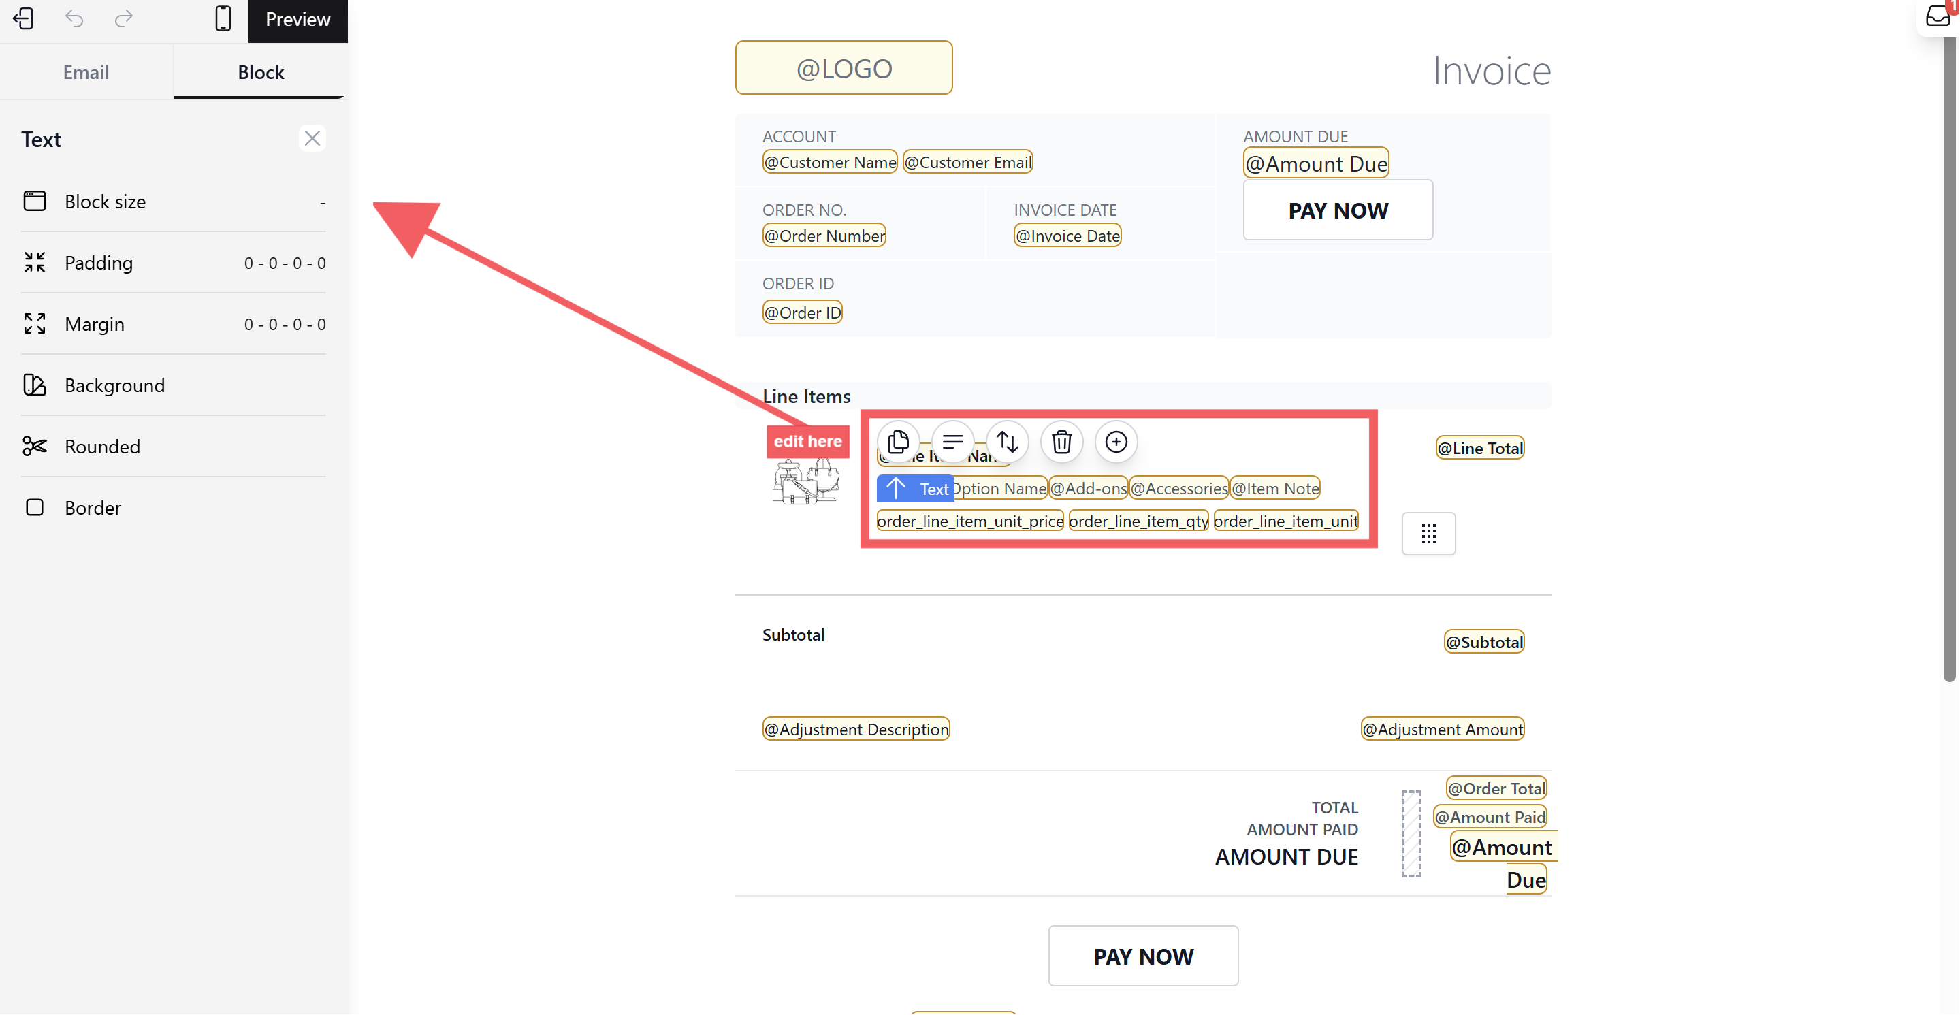
Task: Delete block with trash icon
Action: point(1062,442)
